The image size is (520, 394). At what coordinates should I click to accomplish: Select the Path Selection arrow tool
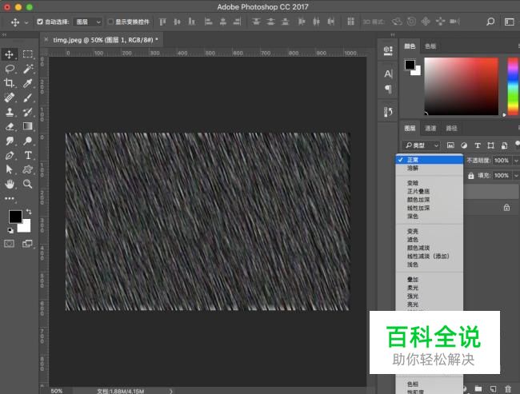[x=10, y=169]
